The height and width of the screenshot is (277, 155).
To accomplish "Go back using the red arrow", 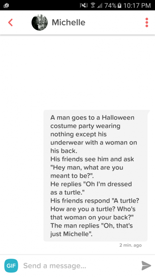I will (x=10, y=23).
